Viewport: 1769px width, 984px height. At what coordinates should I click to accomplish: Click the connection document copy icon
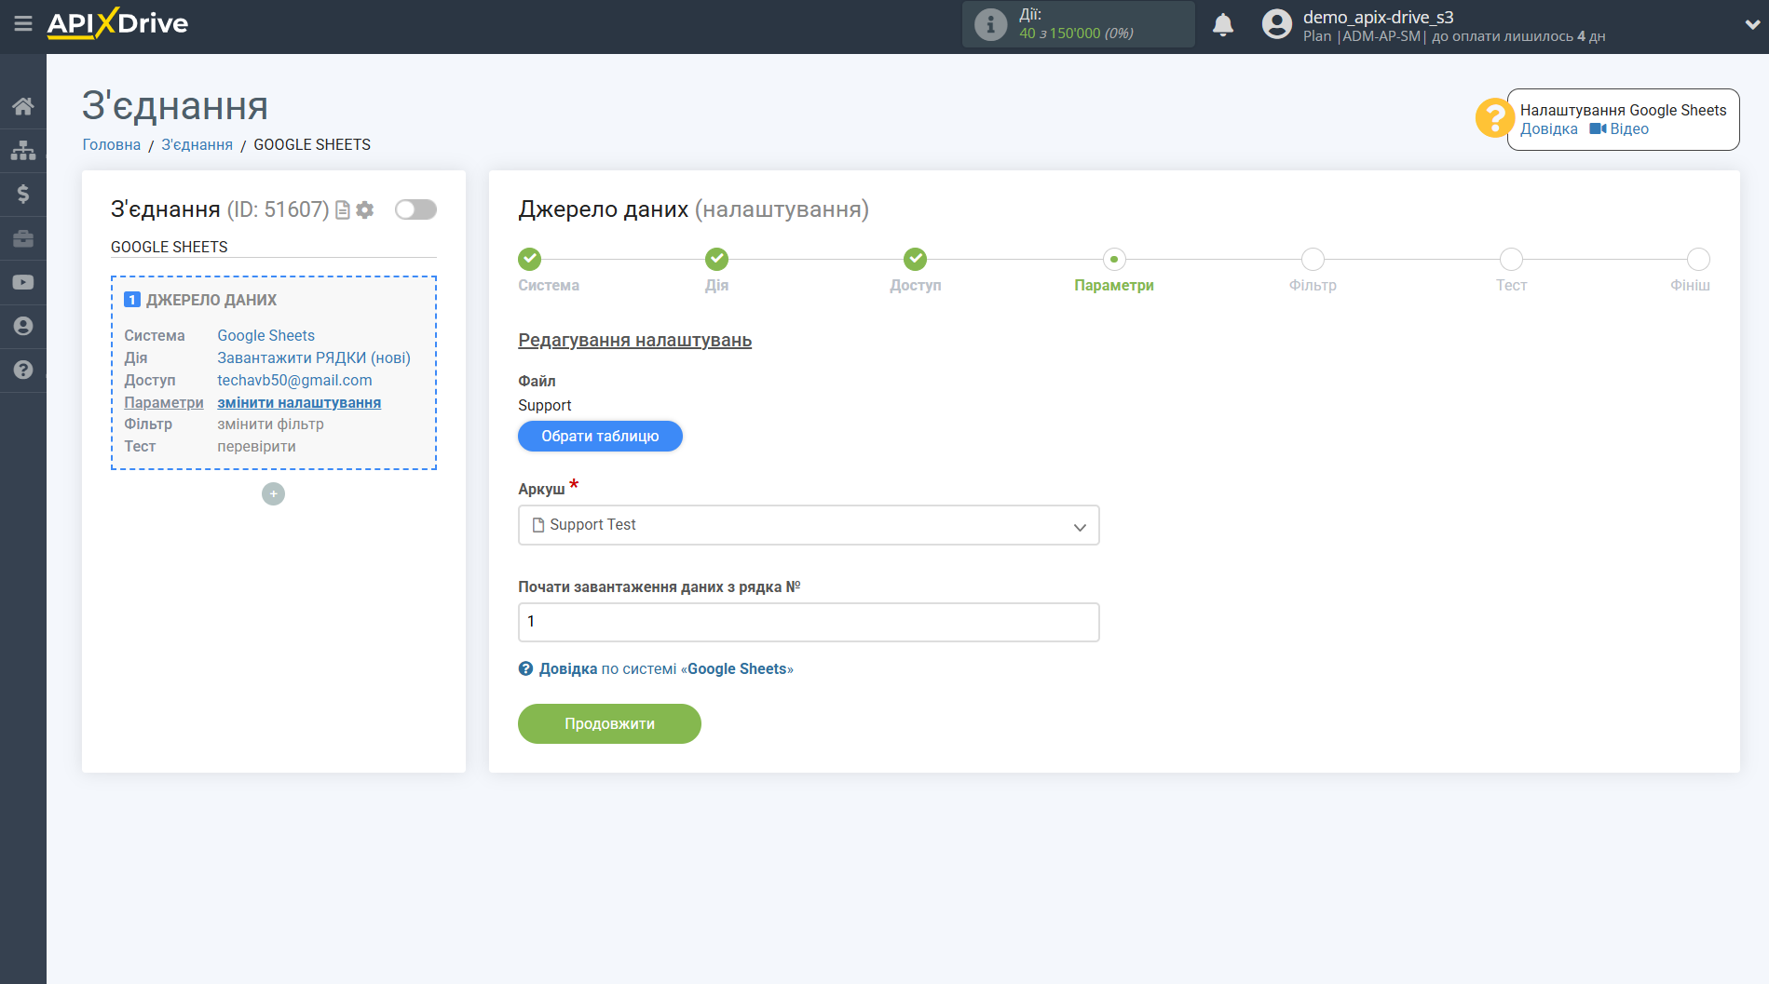click(x=343, y=210)
